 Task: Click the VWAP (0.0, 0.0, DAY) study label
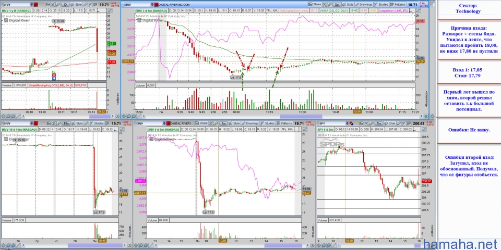tap(334, 10)
